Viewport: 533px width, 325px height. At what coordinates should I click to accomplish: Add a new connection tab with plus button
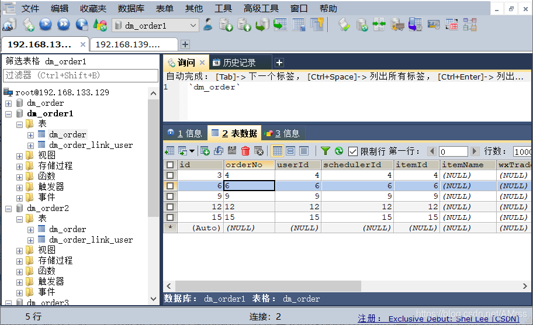click(x=185, y=44)
